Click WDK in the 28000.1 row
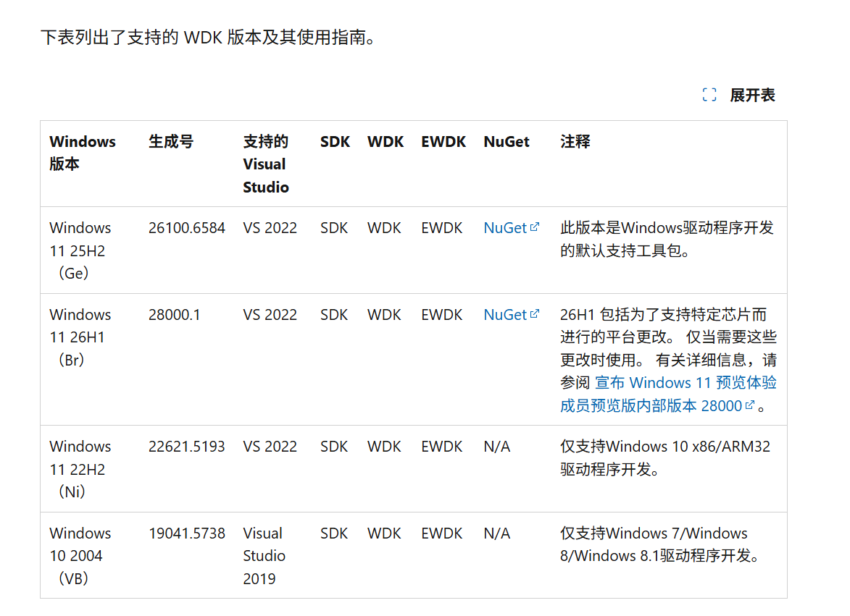This screenshot has width=850, height=616. [384, 314]
